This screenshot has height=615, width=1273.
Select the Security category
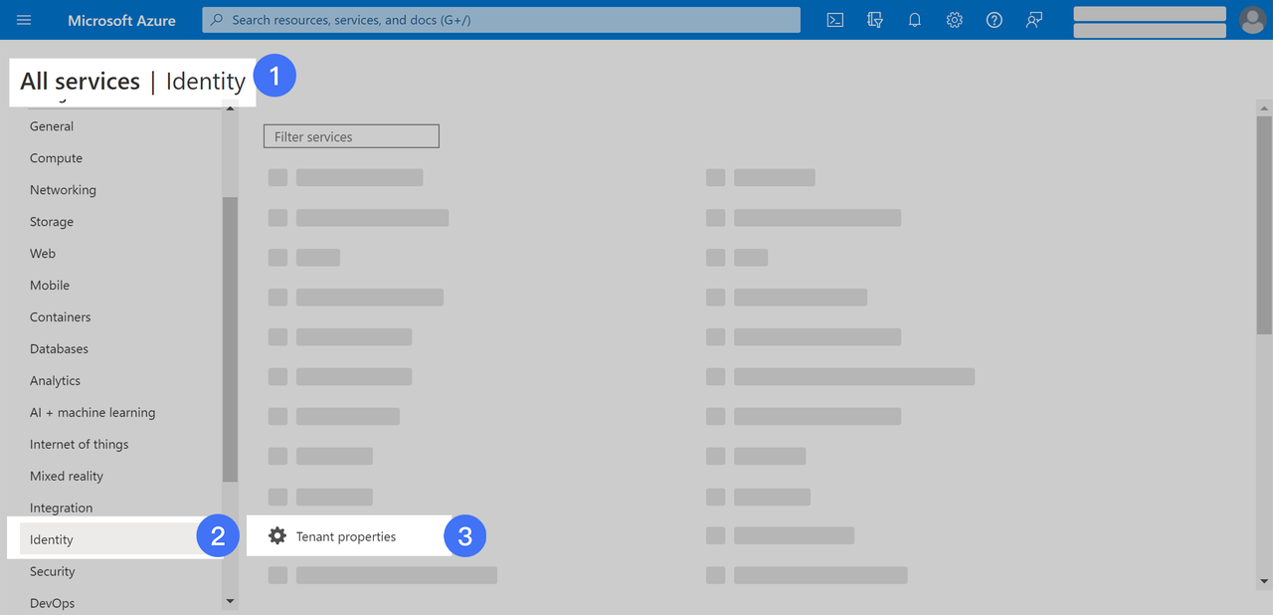pyautogui.click(x=53, y=571)
